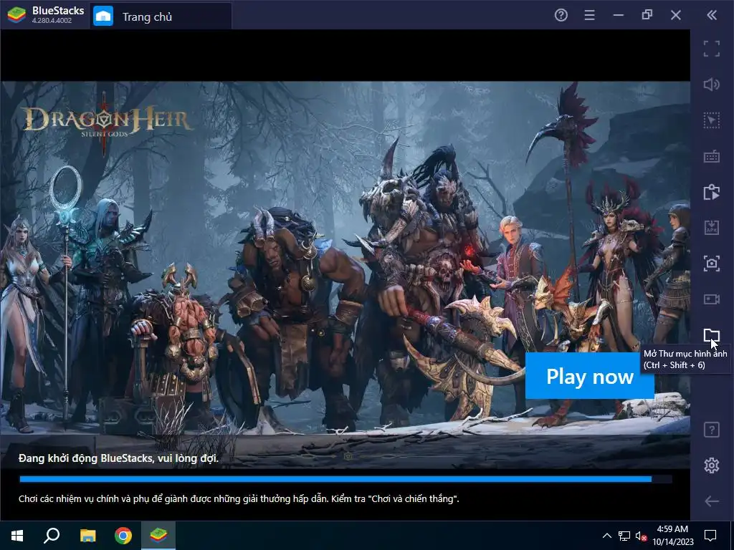This screenshot has height=550, width=734.
Task: Open the hamburger menu in title bar
Action: (x=589, y=16)
